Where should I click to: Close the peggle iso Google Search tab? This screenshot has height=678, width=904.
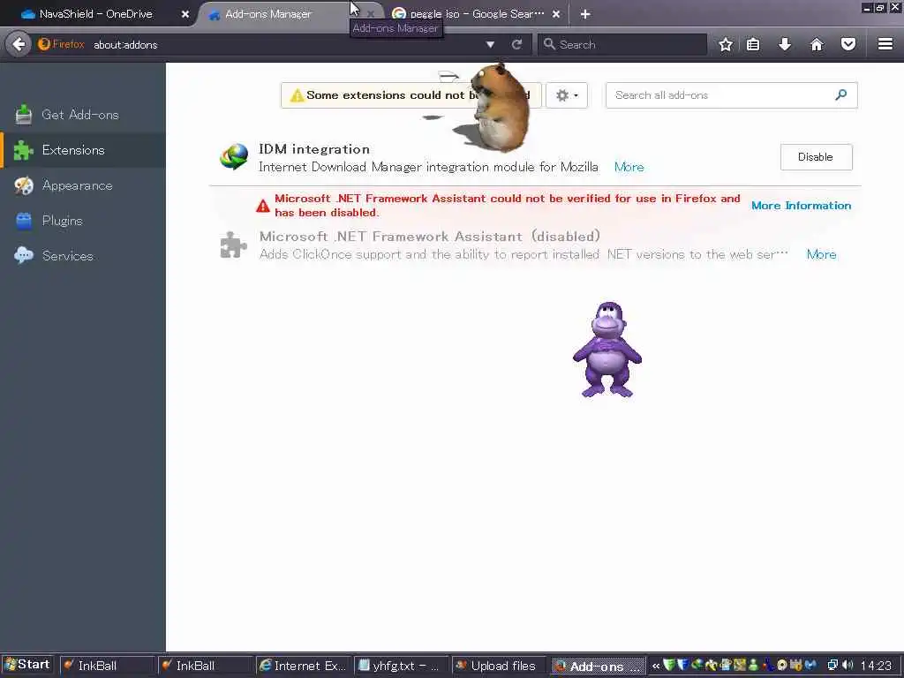[556, 14]
